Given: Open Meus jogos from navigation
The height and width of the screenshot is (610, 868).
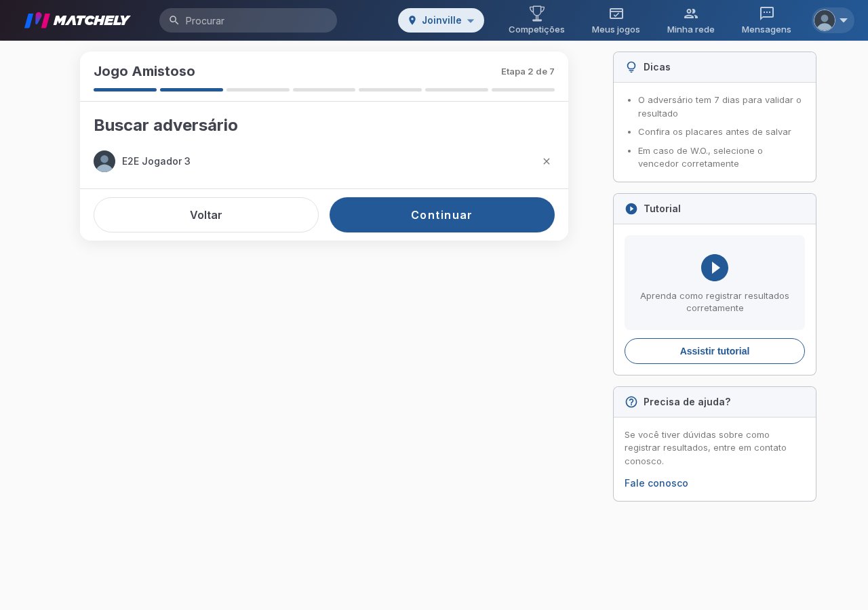Looking at the screenshot, I should coord(616,20).
